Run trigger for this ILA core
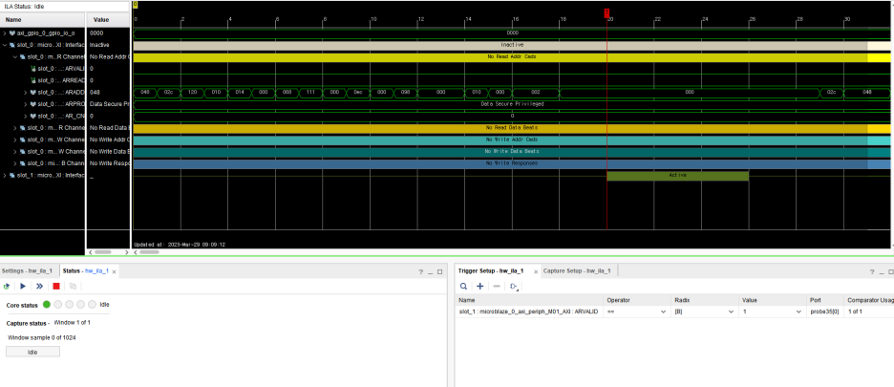The image size is (894, 387). coord(23,286)
